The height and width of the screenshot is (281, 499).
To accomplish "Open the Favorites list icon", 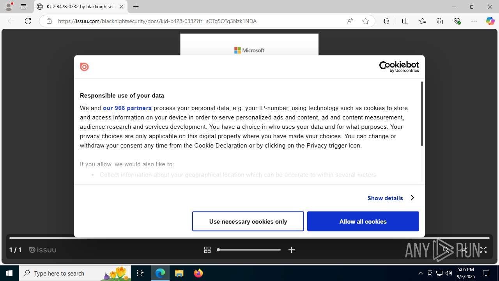I will [x=423, y=21].
